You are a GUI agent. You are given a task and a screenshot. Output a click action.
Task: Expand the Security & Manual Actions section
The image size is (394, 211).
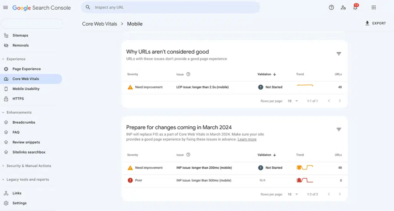point(3,166)
